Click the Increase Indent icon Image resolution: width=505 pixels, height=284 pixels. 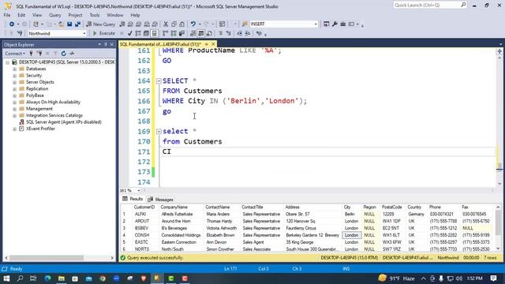pos(247,33)
